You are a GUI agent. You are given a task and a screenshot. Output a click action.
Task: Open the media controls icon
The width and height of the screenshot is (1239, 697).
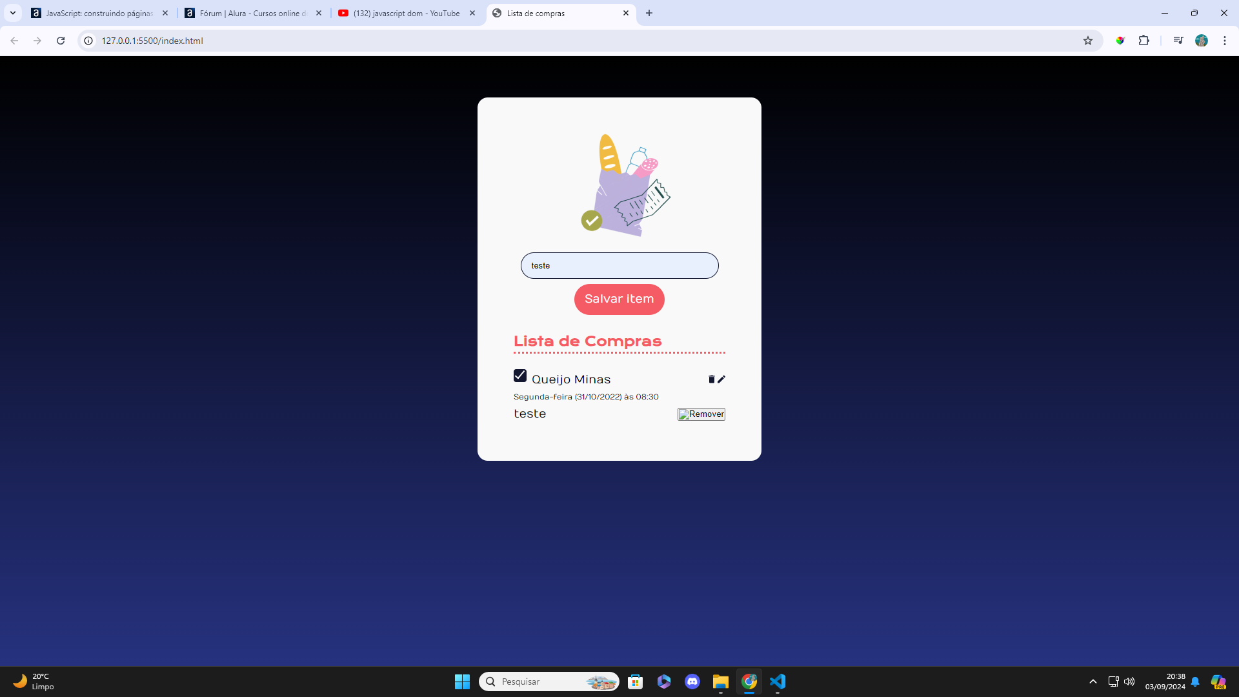point(1178,41)
